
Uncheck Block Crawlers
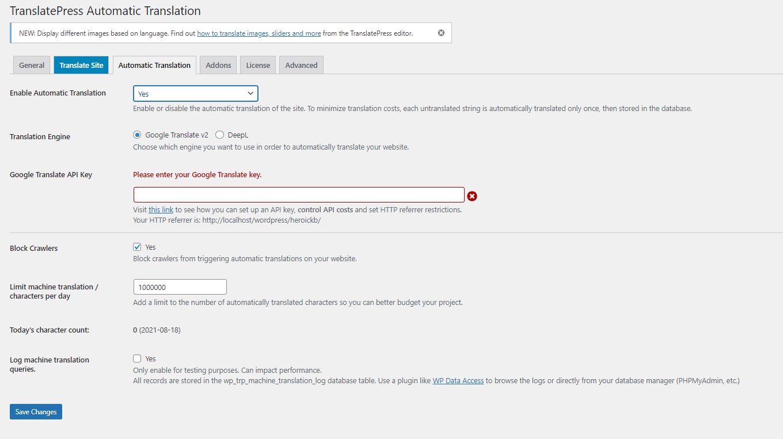(x=137, y=246)
